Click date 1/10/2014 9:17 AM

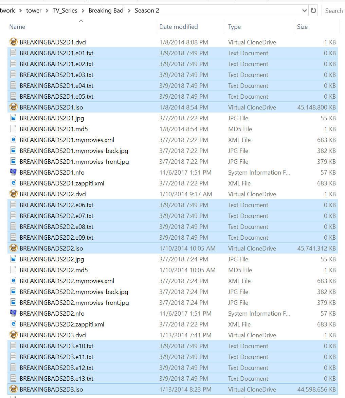[x=186, y=194]
